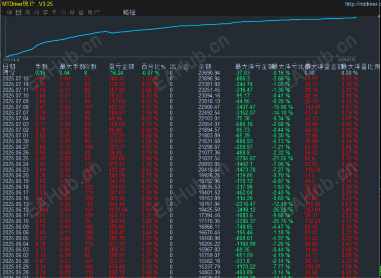381x278 pixels.
Task: Open the 季 quarterly tab
Action: click(x=45, y=12)
